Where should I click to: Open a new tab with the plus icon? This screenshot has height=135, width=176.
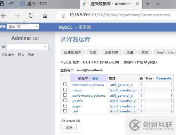click(148, 4)
